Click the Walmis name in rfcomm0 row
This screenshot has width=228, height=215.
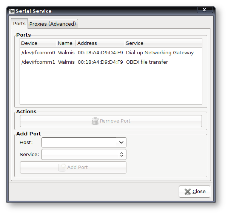tap(66, 52)
